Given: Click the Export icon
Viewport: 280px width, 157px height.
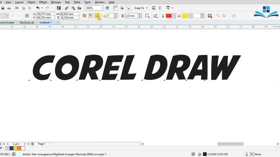Looking at the screenshot, I should click(x=73, y=8).
